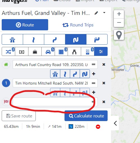Screen dimensions: 140x143
Task: Click the alternative routes shuffle icon
Action: pos(8,51)
